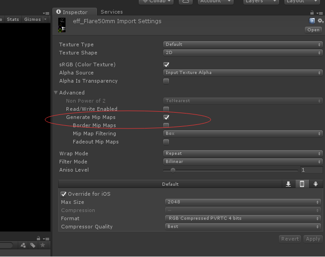
Task: Open the Gizmos dropdown arrow
Action: (x=46, y=19)
